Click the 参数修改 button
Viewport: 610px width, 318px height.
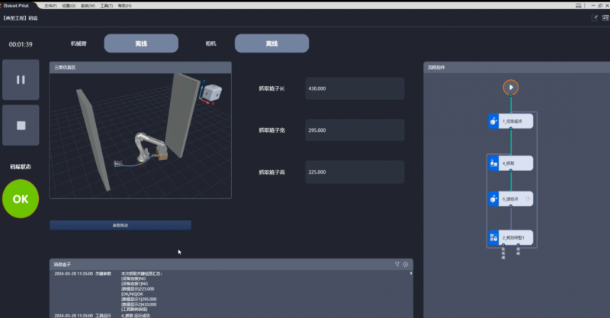coord(120,225)
